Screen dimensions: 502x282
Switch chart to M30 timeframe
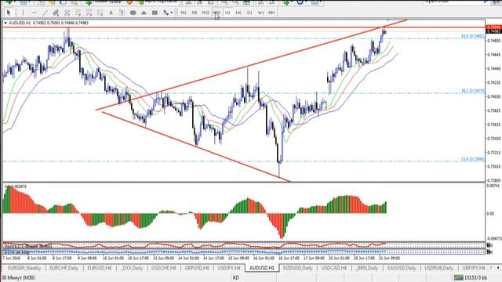click(x=216, y=13)
